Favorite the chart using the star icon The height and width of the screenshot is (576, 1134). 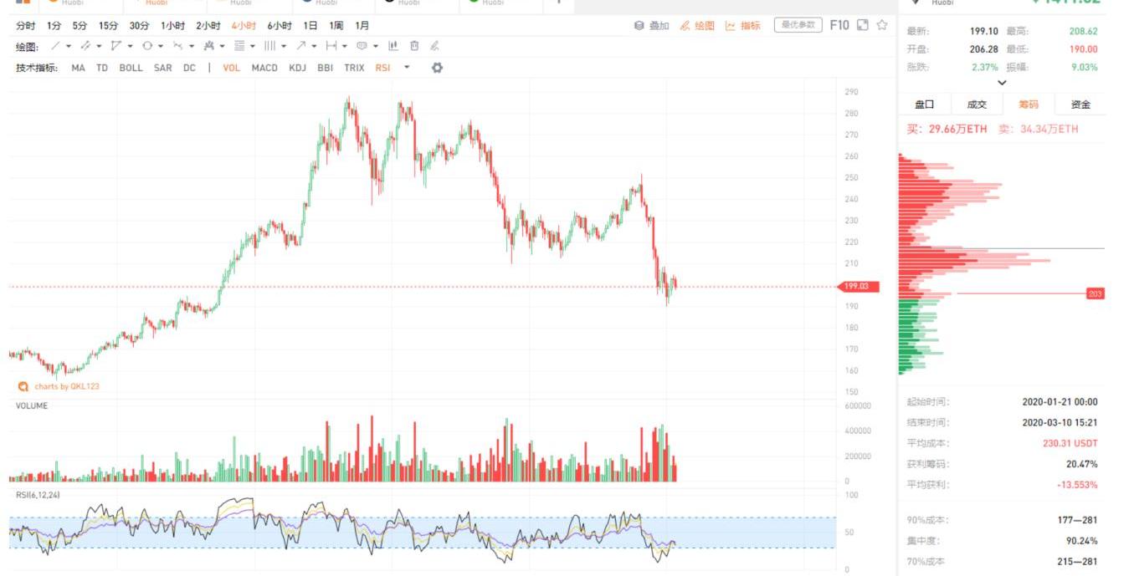[x=882, y=25]
